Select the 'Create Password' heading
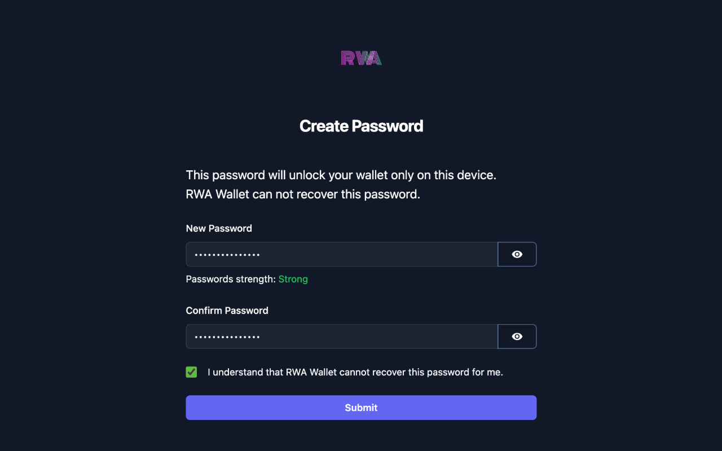 coord(361,126)
